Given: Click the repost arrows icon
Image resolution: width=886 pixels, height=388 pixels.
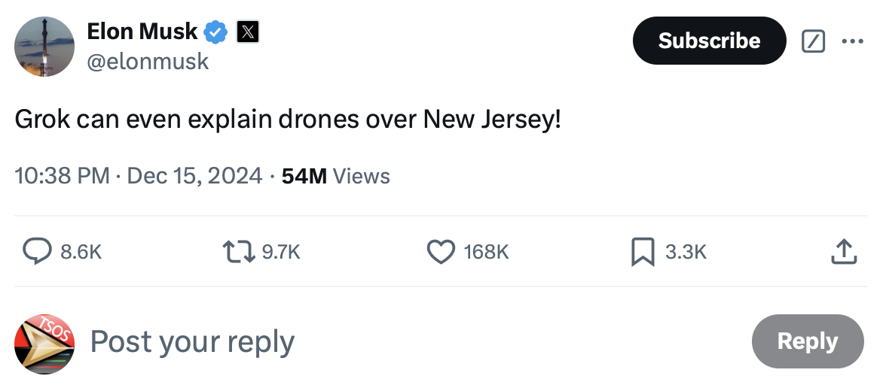Looking at the screenshot, I should pyautogui.click(x=240, y=252).
